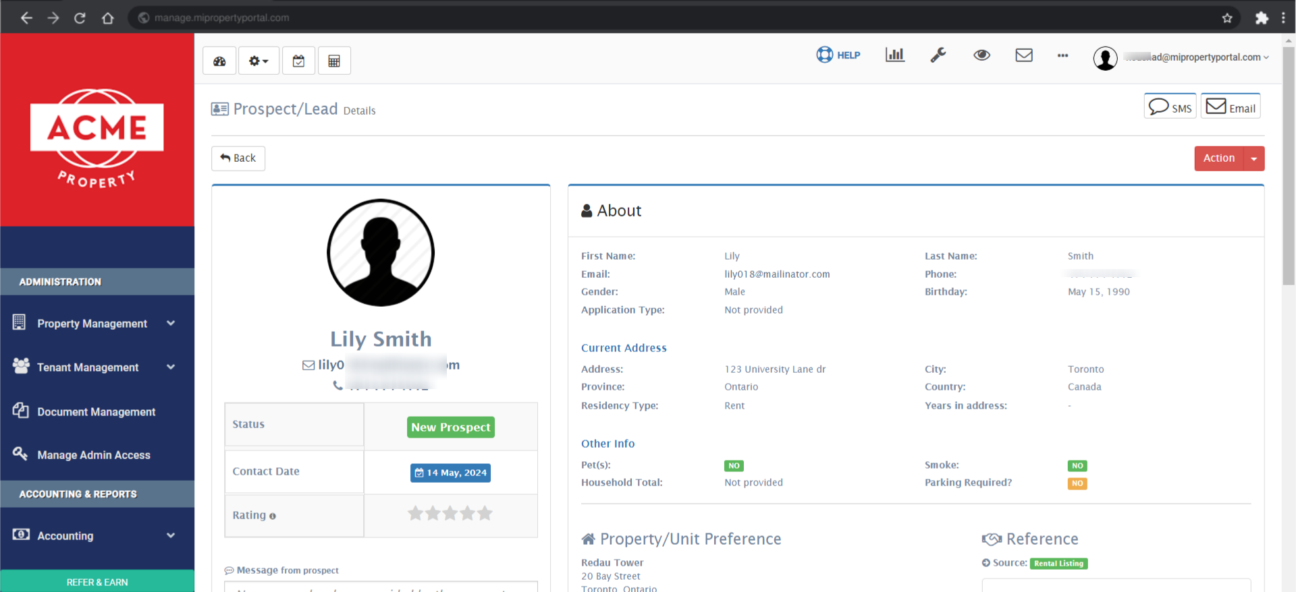Click the browser reload button

click(x=80, y=18)
